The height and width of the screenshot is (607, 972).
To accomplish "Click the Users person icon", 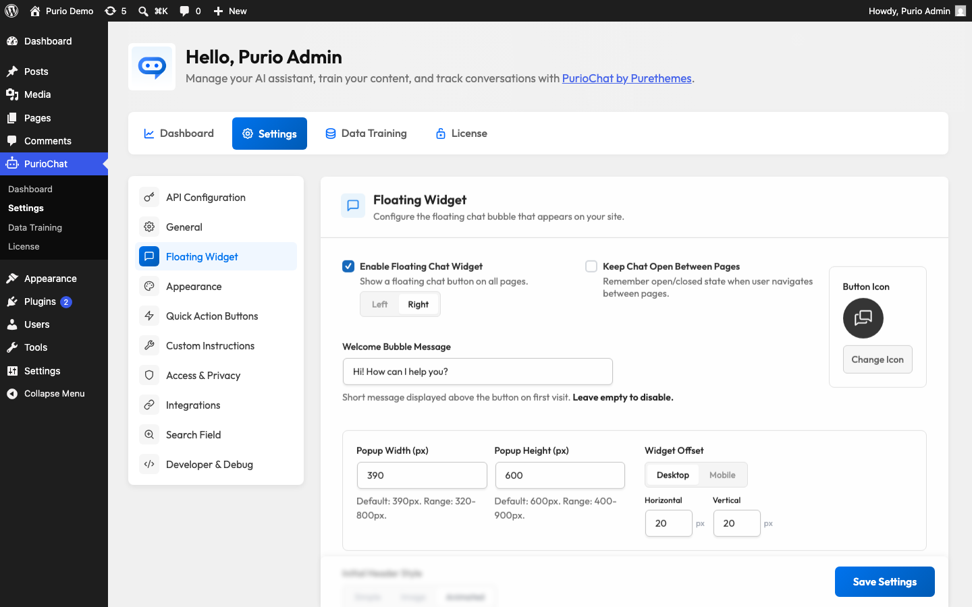I will click(x=12, y=324).
